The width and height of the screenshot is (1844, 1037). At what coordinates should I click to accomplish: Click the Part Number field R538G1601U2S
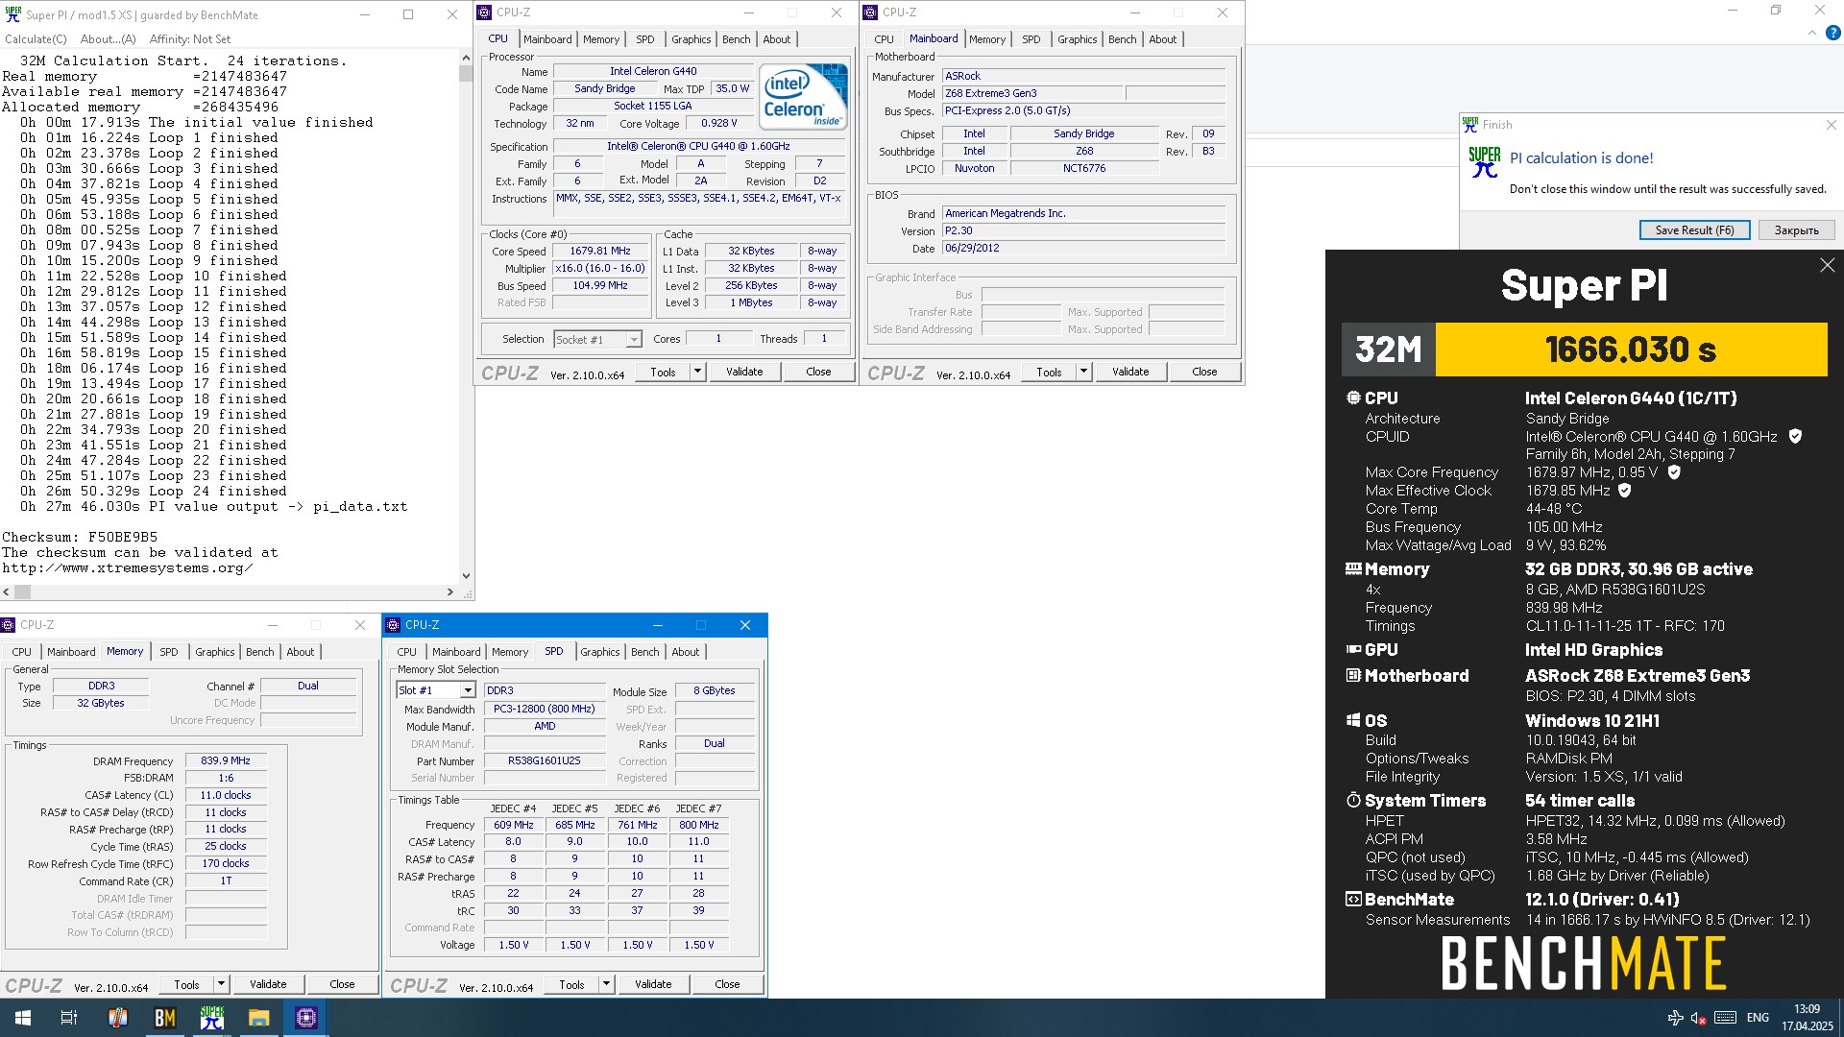[545, 760]
